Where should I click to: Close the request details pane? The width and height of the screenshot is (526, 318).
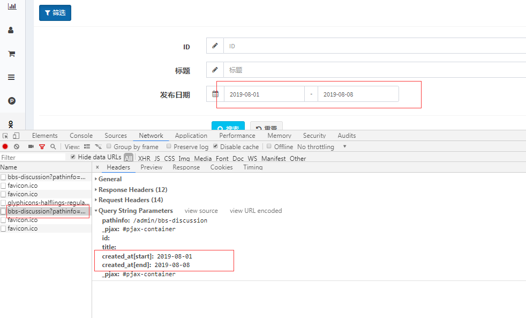click(x=97, y=167)
